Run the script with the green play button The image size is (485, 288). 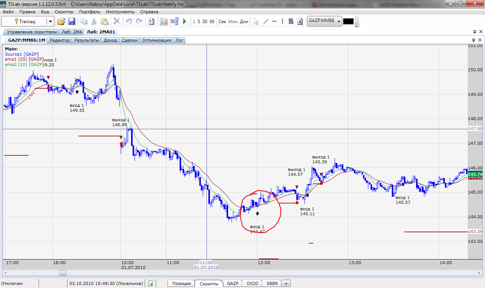pos(185,21)
